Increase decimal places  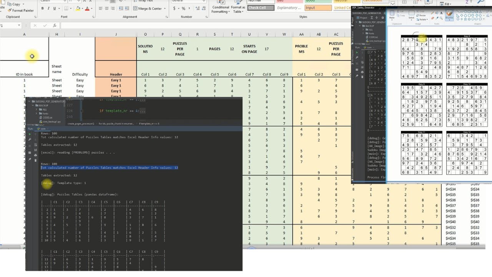pos(197,8)
